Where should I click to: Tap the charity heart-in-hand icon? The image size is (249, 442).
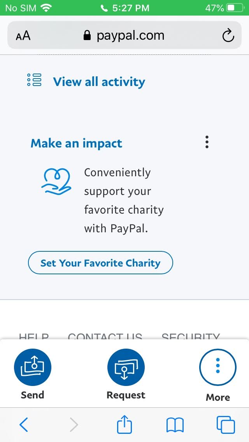[56, 182]
